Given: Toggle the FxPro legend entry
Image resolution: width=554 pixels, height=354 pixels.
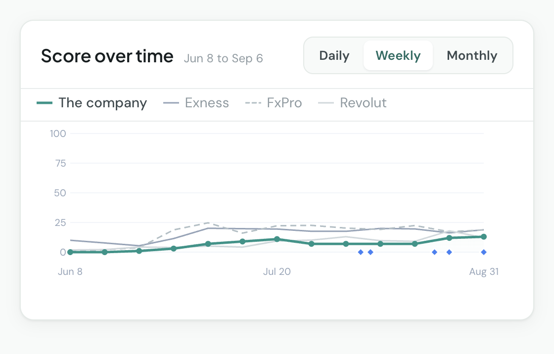Looking at the screenshot, I should click(x=274, y=103).
